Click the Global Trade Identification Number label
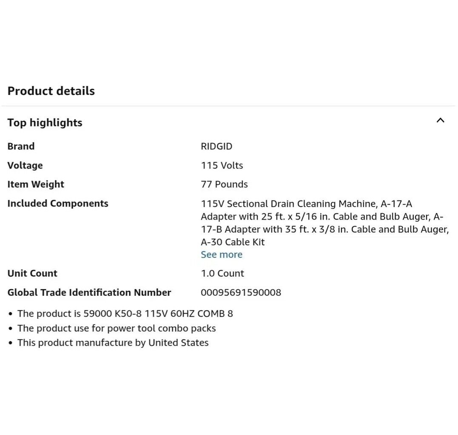 coord(89,292)
